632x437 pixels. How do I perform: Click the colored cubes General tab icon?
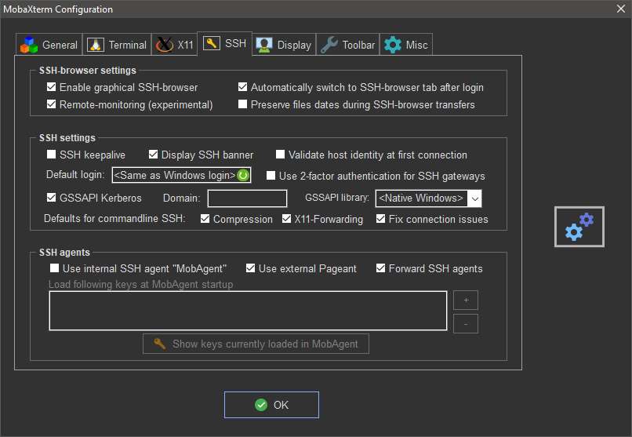click(29, 45)
